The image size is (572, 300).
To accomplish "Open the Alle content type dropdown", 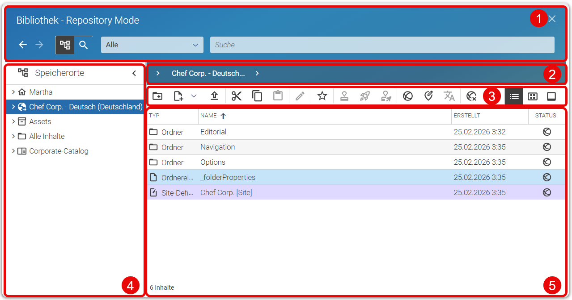I will (152, 45).
